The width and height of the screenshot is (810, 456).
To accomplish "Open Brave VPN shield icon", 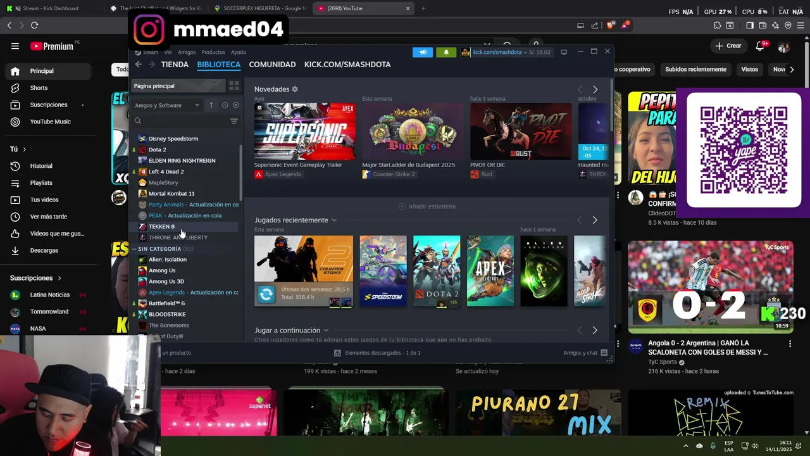I will point(788,25).
